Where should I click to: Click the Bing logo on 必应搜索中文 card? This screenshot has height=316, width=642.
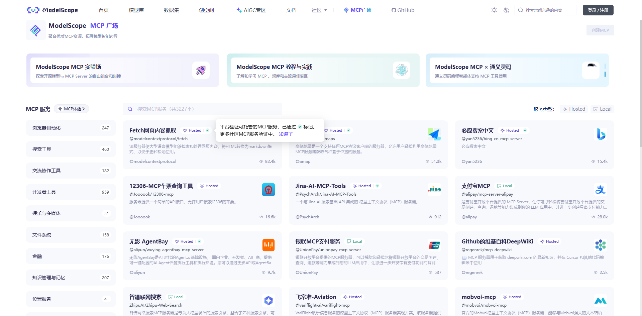tap(601, 134)
